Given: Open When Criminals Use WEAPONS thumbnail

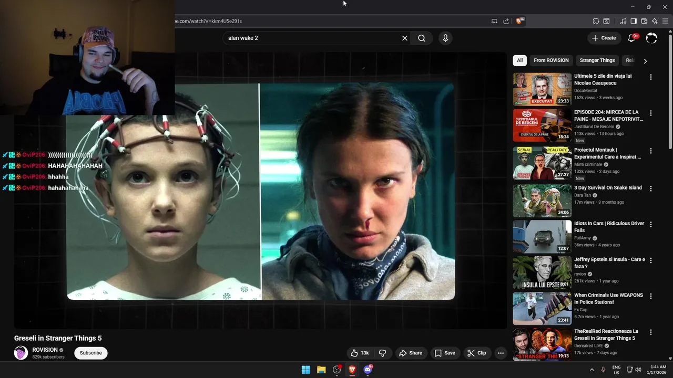Looking at the screenshot, I should coord(542,309).
